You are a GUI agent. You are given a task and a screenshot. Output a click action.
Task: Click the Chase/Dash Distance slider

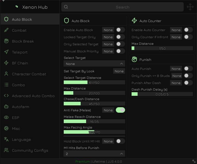click(x=94, y=104)
